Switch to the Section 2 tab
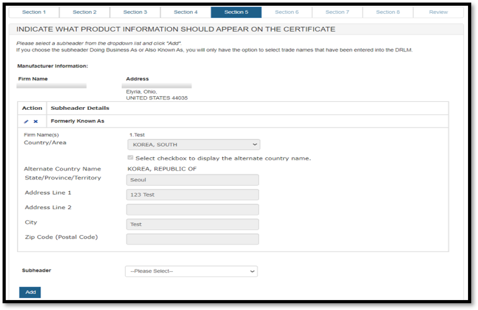Screen dimensions: 478x310 [84, 12]
